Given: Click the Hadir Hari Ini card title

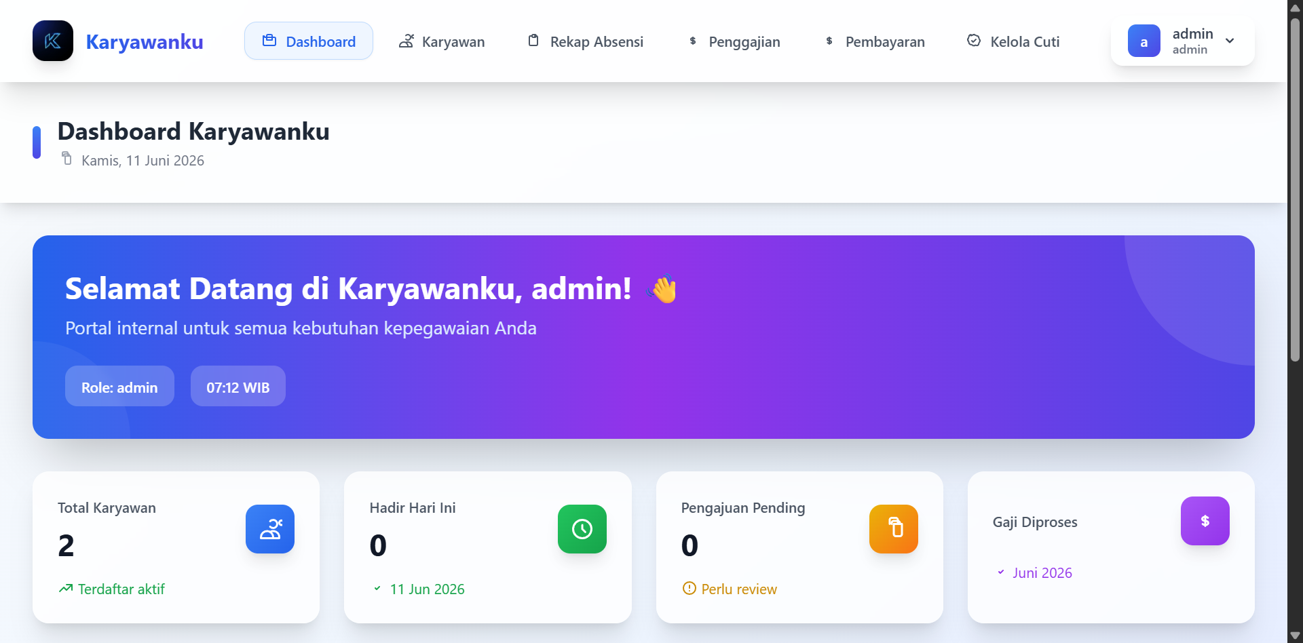Looking at the screenshot, I should pyautogui.click(x=413, y=508).
